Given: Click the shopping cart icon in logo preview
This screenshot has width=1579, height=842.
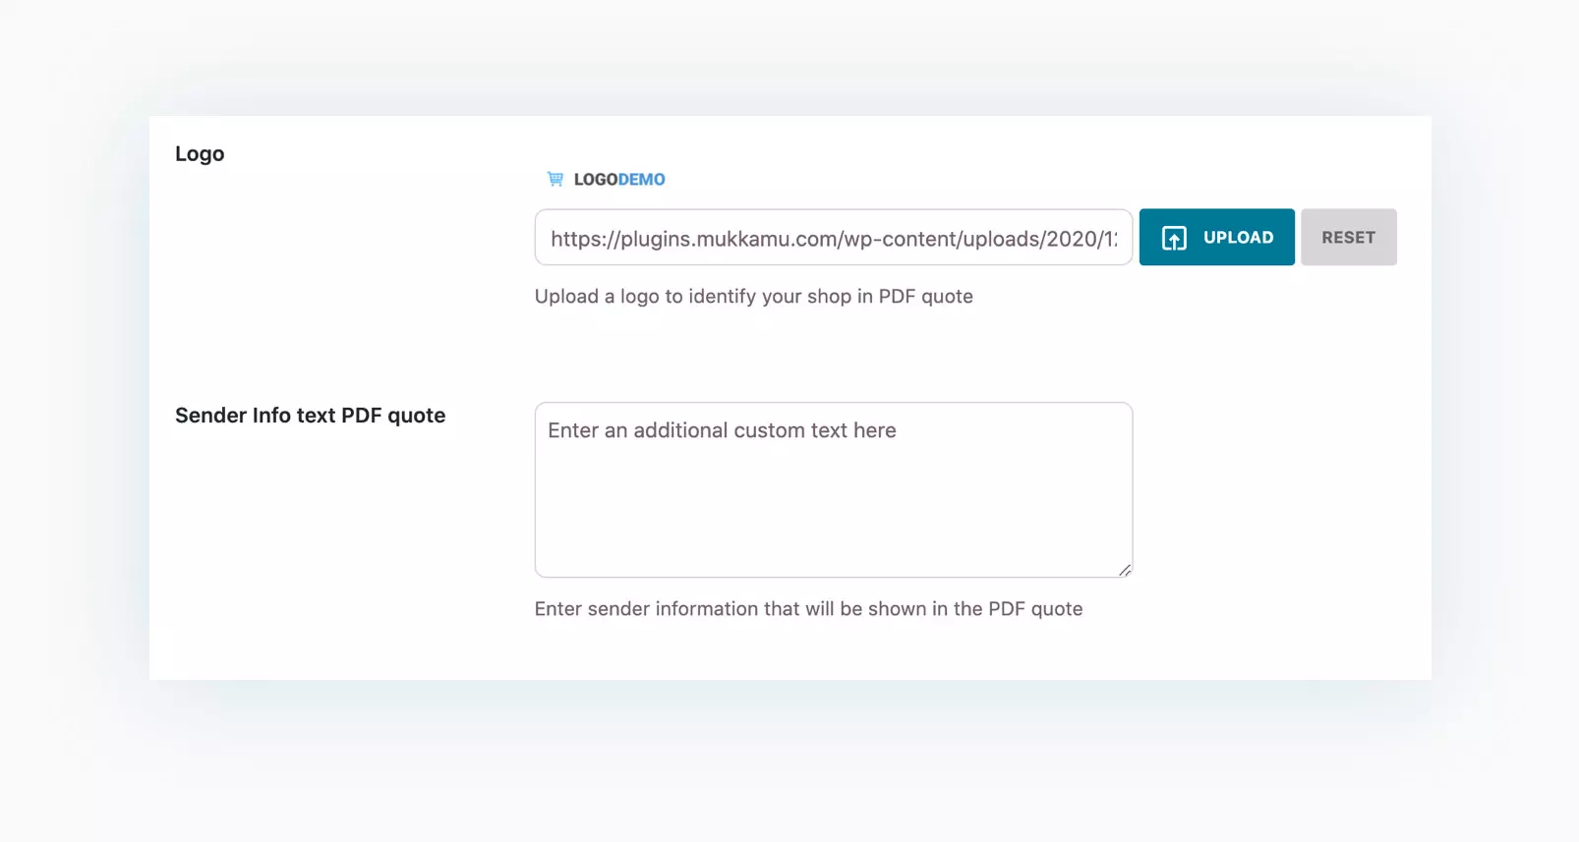Looking at the screenshot, I should click(556, 179).
